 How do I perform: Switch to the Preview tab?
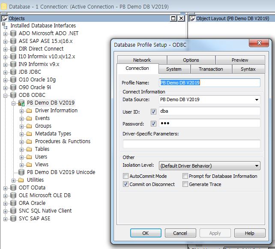(240, 60)
